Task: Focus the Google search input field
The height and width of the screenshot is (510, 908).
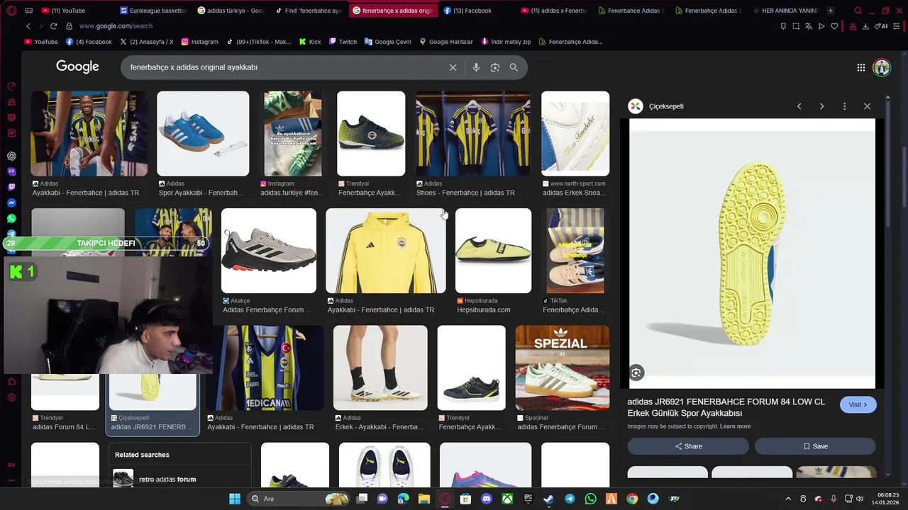Action: (x=284, y=67)
